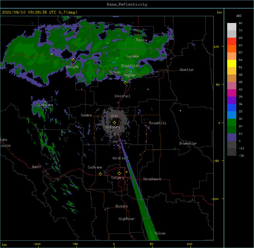Click the Didsbury city label
Screen dimensions: 254x248
[x=113, y=127]
